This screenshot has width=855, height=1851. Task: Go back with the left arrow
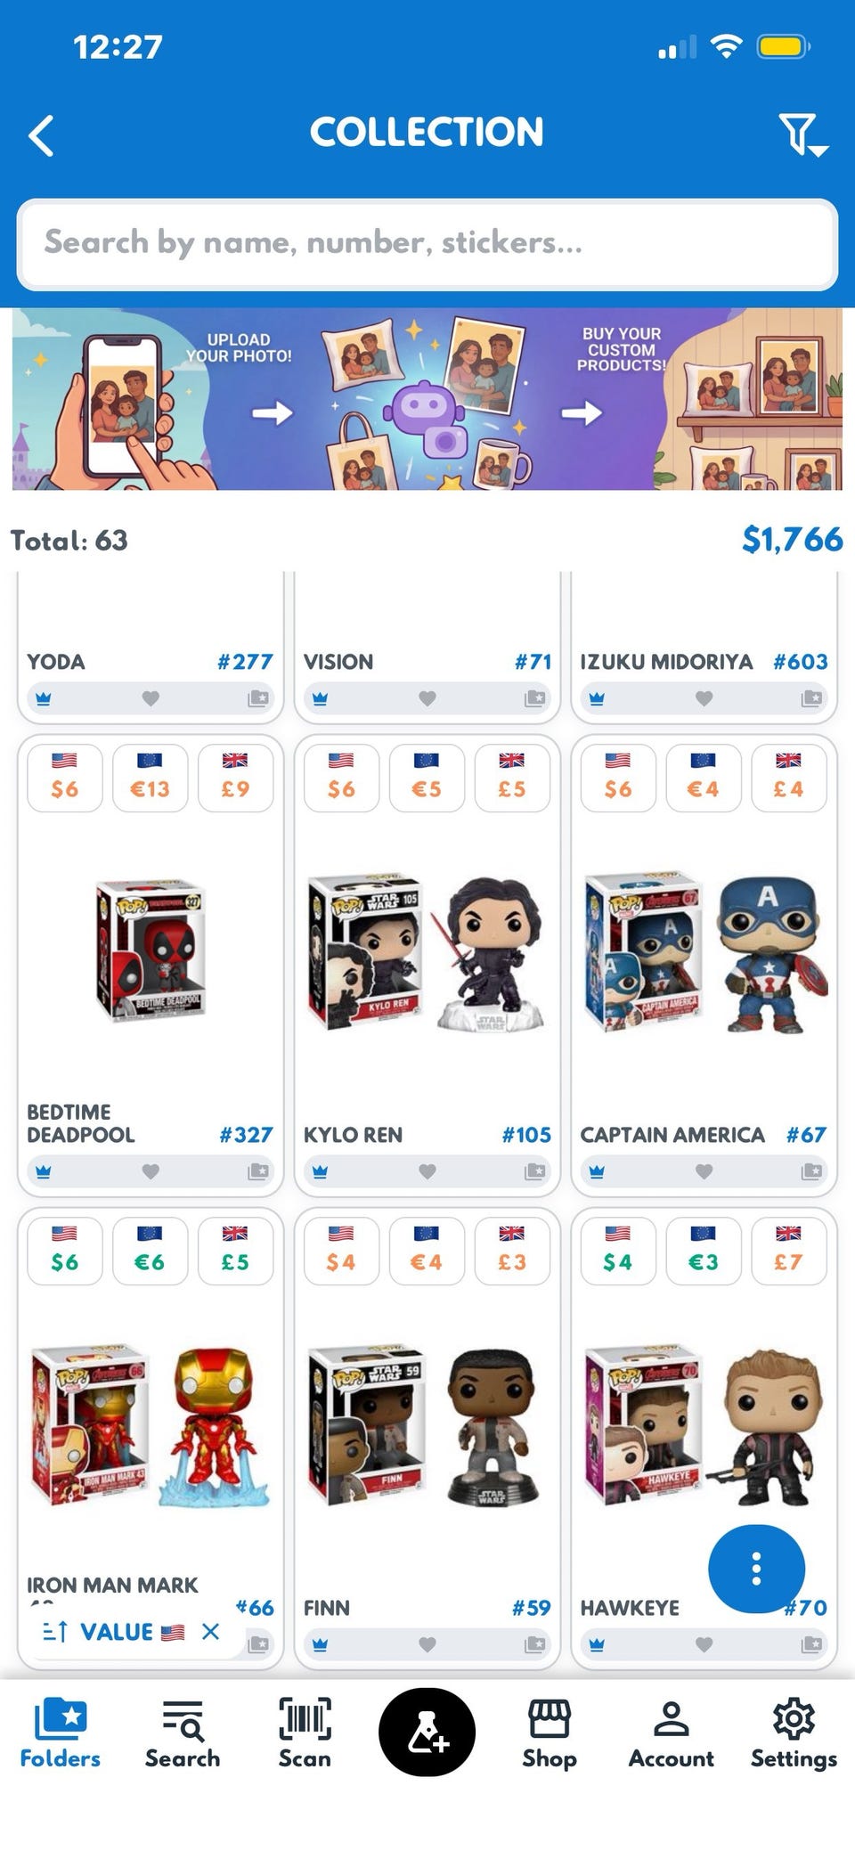coord(41,135)
